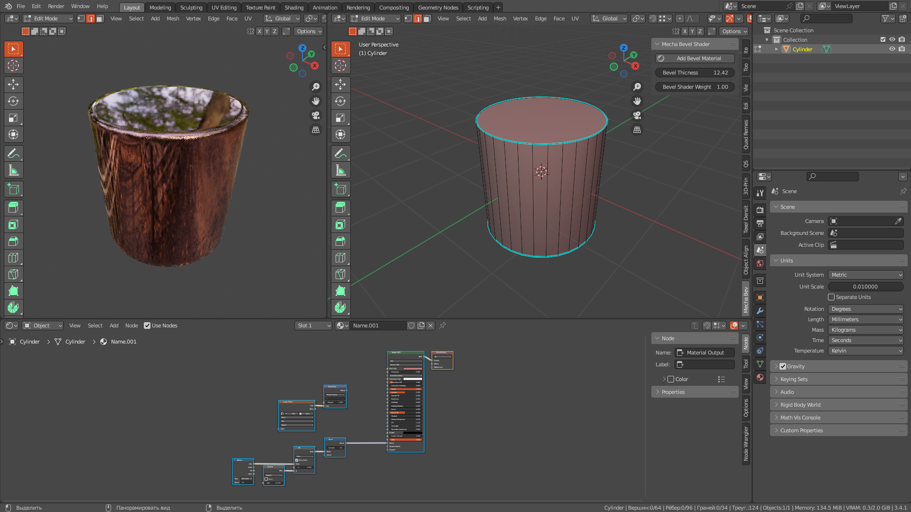Select the Annotate tool
Screen dimensions: 911x512
[x=14, y=153]
